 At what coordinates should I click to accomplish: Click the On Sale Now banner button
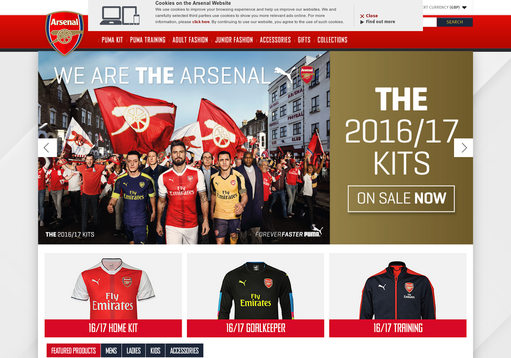[x=401, y=199]
